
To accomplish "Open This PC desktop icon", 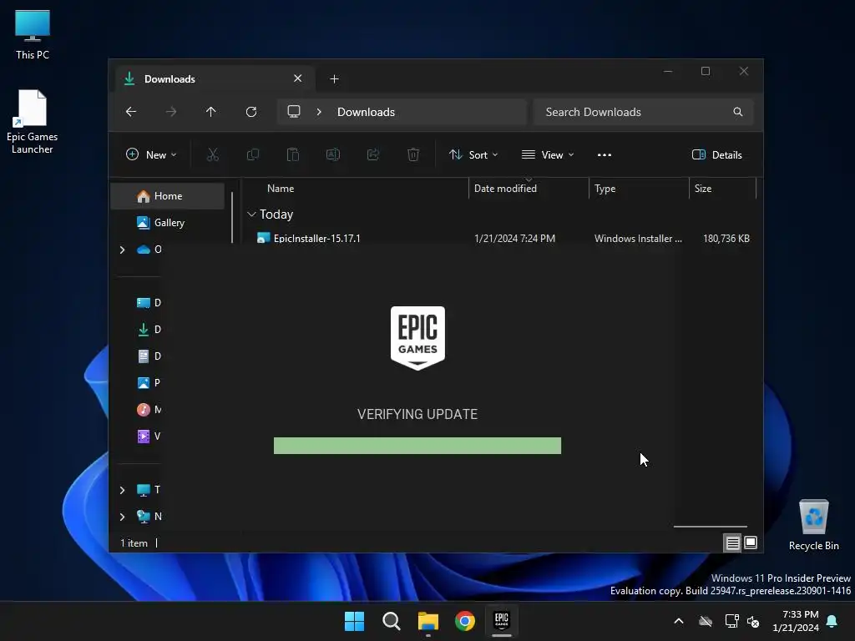I will click(x=33, y=35).
